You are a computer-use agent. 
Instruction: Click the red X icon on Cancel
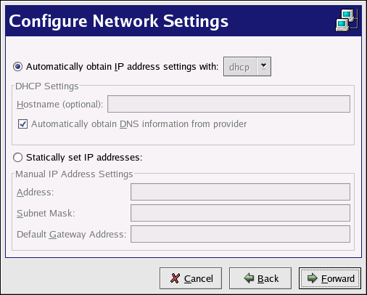pos(175,278)
